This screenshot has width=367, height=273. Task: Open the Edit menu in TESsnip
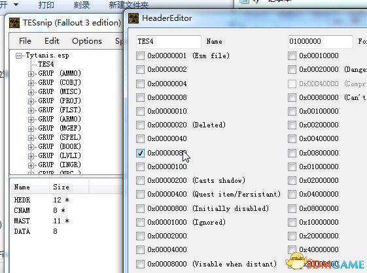(x=52, y=41)
